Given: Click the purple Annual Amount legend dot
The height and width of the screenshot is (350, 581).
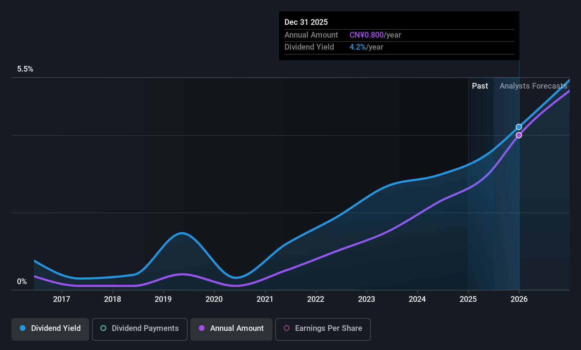Looking at the screenshot, I should [202, 328].
